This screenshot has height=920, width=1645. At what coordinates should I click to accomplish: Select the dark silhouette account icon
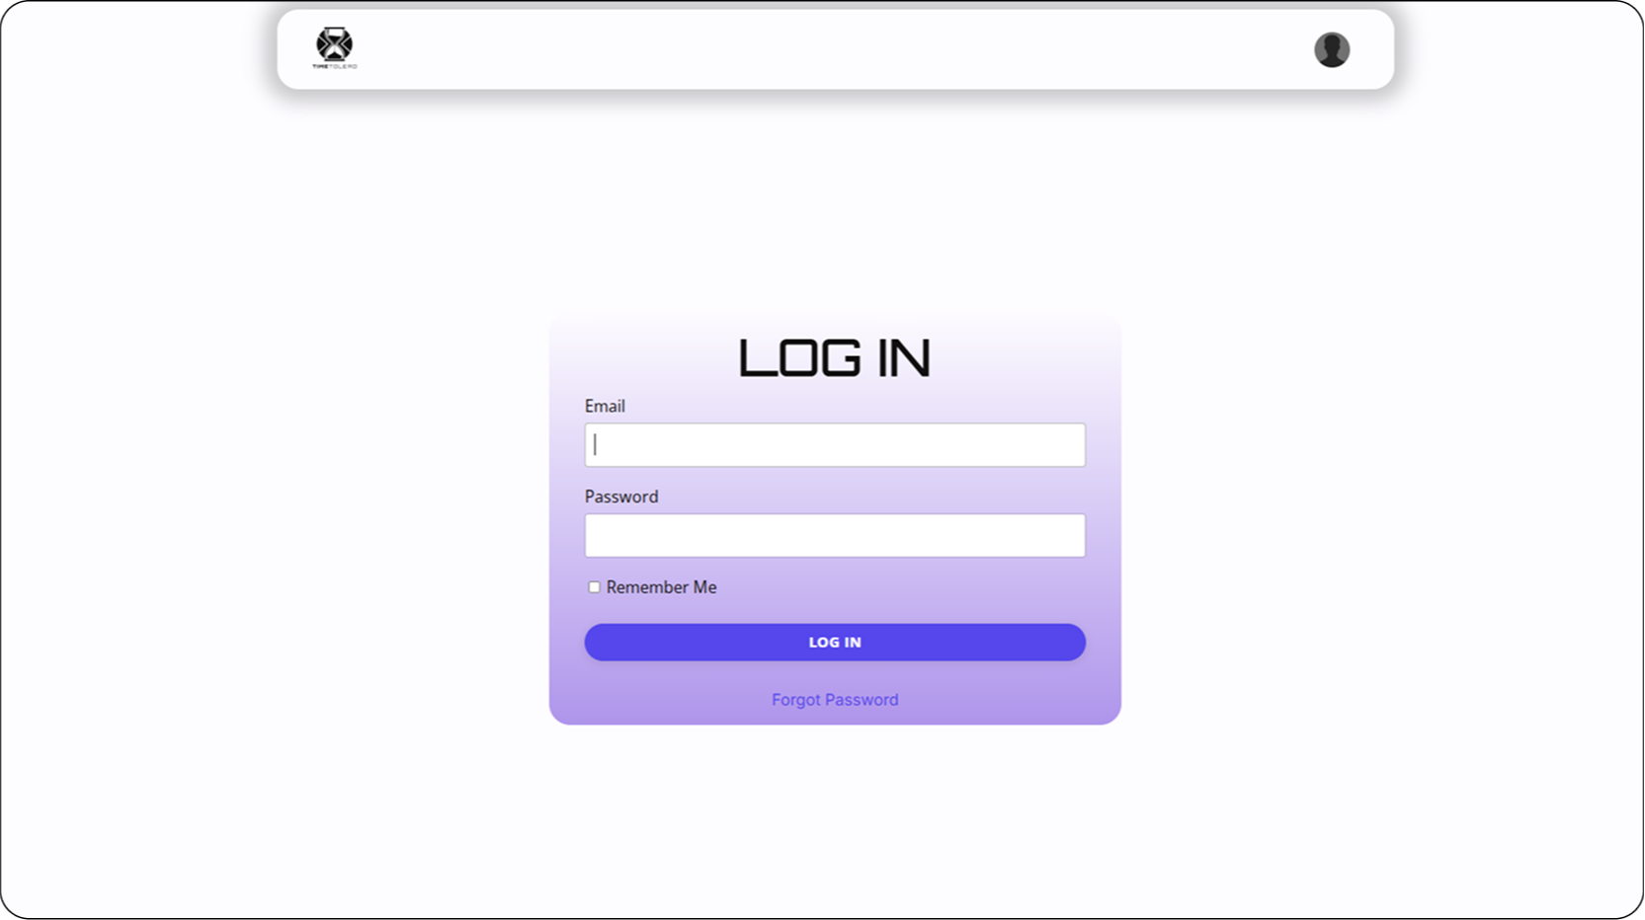[x=1332, y=49]
